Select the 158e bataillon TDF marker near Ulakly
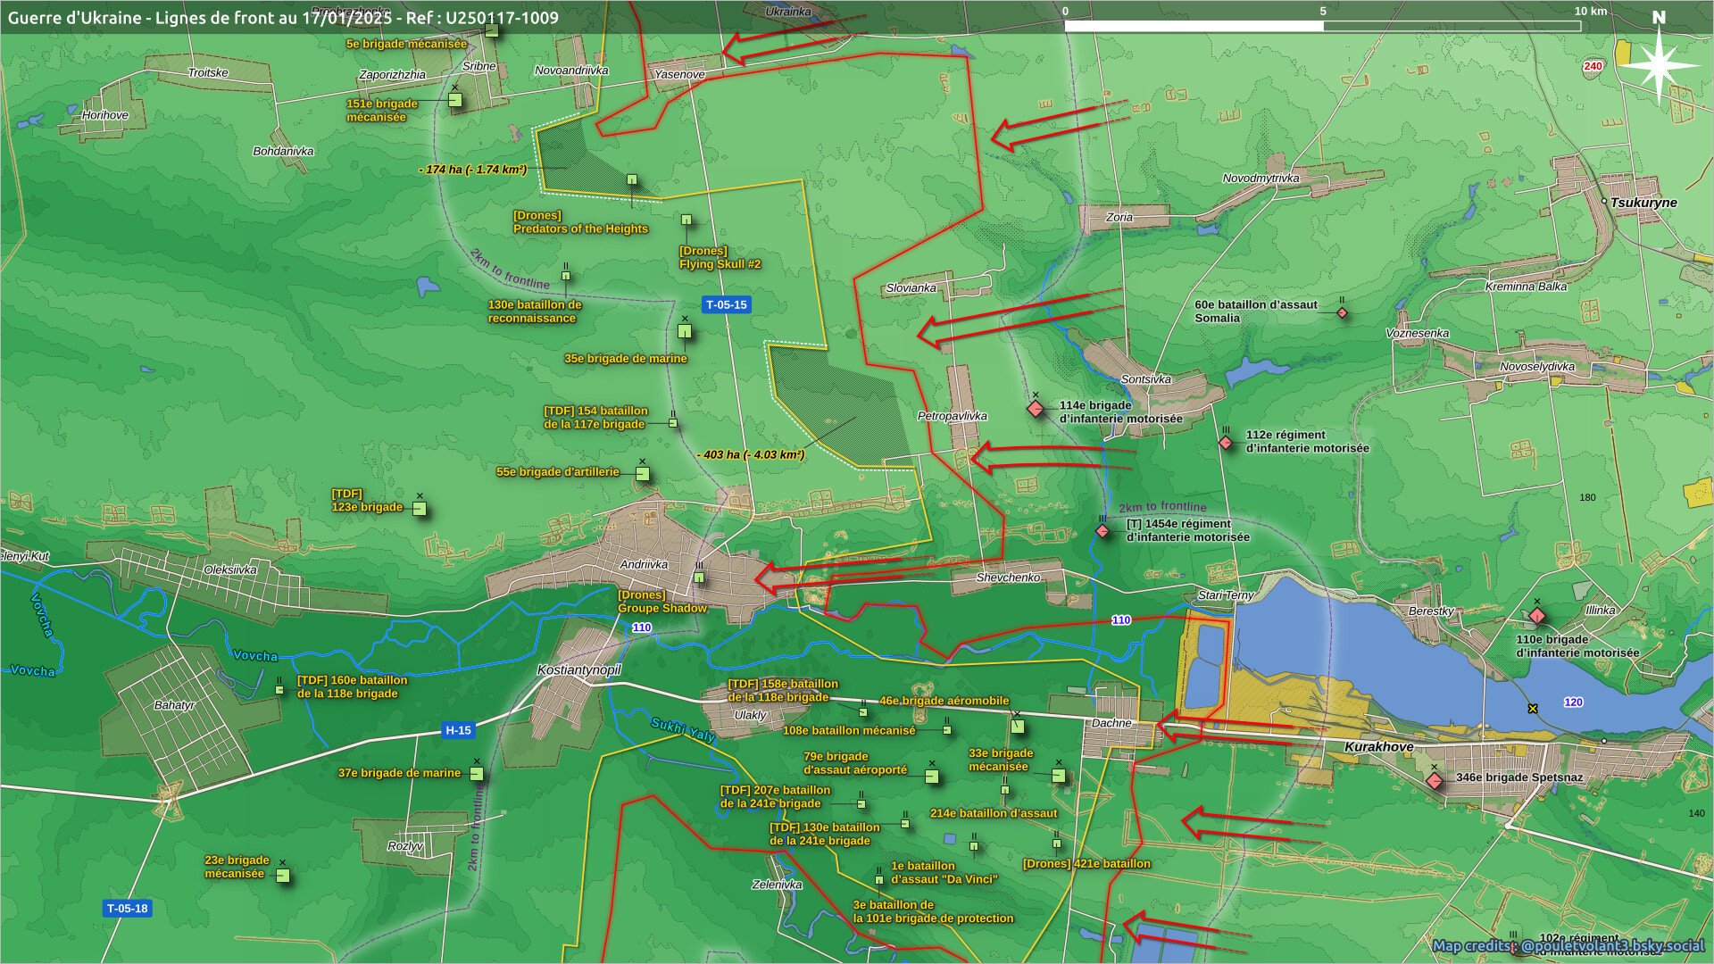 coord(862,712)
